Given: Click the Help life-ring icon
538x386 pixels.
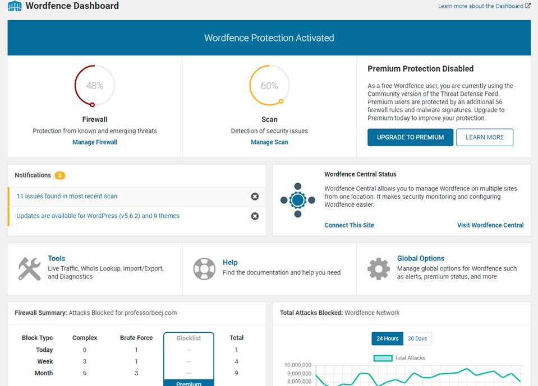Looking at the screenshot, I should [x=204, y=269].
